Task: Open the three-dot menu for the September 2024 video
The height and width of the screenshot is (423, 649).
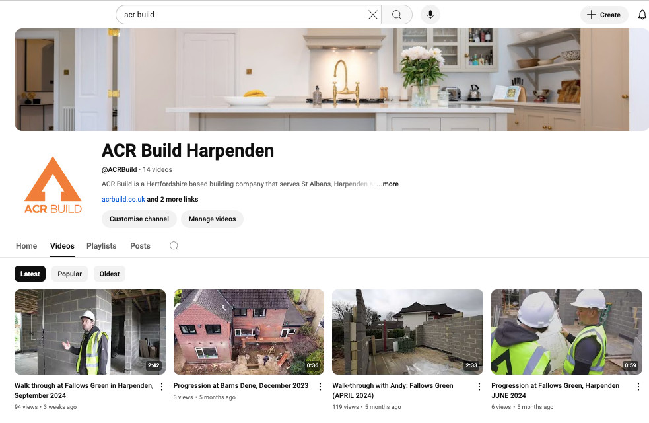Action: point(162,387)
